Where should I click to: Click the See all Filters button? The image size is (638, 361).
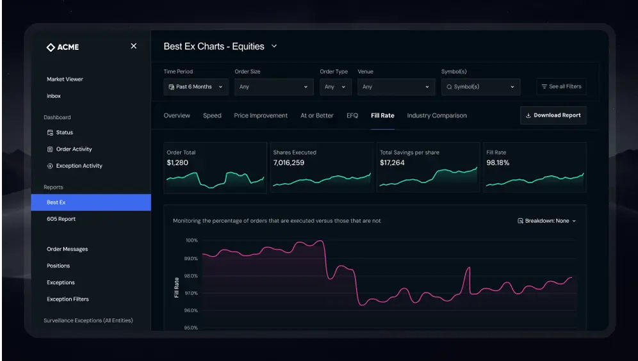point(561,86)
